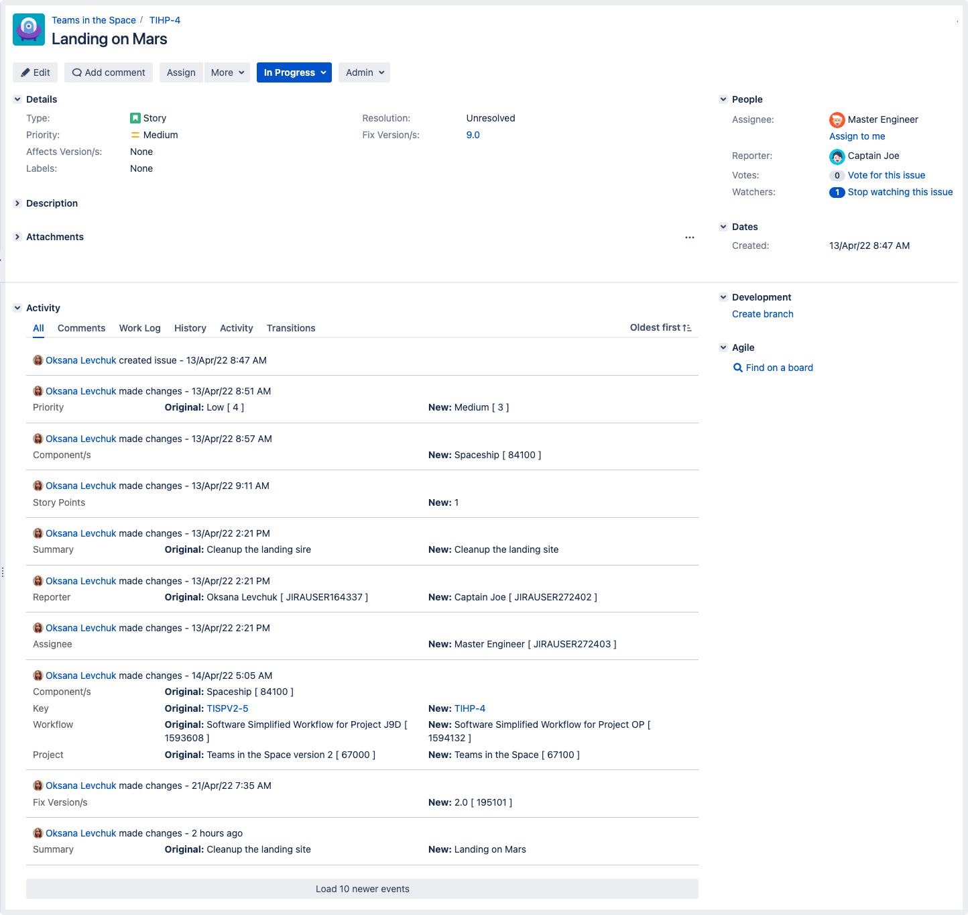
Task: Open the Attachments three-dots options menu
Action: pos(689,237)
